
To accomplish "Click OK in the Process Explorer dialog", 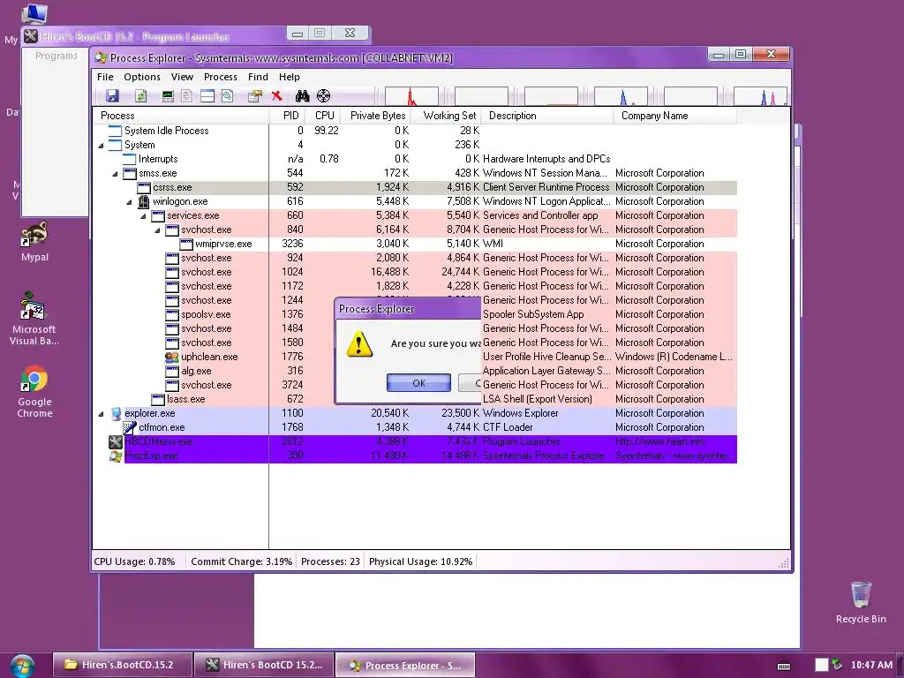I will [418, 383].
